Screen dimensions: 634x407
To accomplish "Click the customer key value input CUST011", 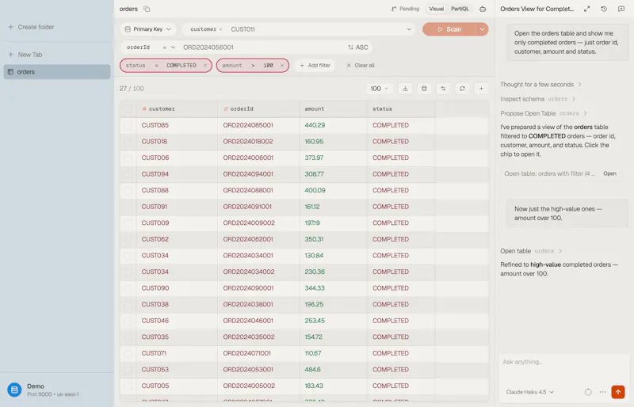I will coord(315,29).
